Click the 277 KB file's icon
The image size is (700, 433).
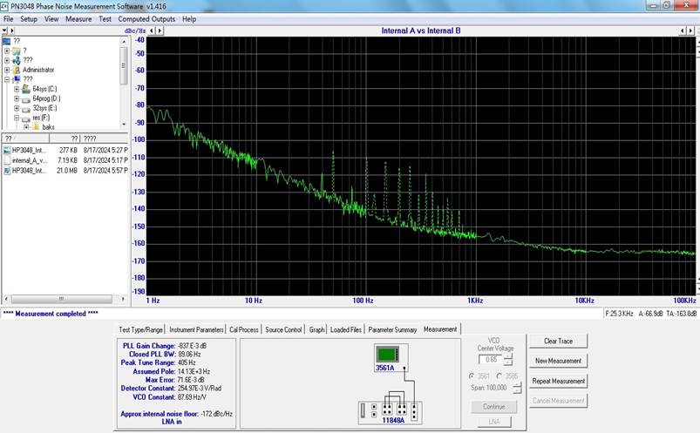point(7,151)
